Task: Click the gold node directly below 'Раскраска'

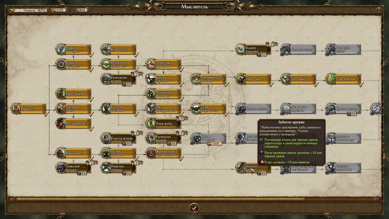Action: click(x=164, y=153)
